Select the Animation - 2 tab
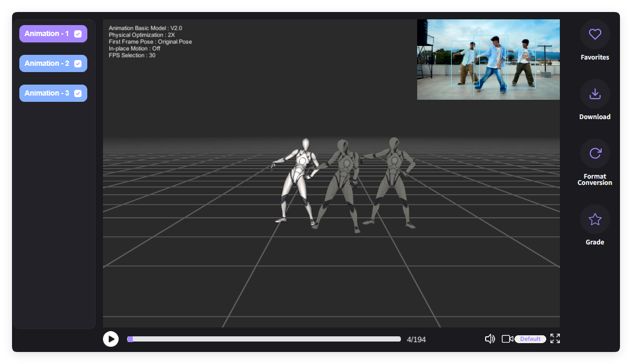Image resolution: width=632 pixels, height=364 pixels. pos(53,63)
